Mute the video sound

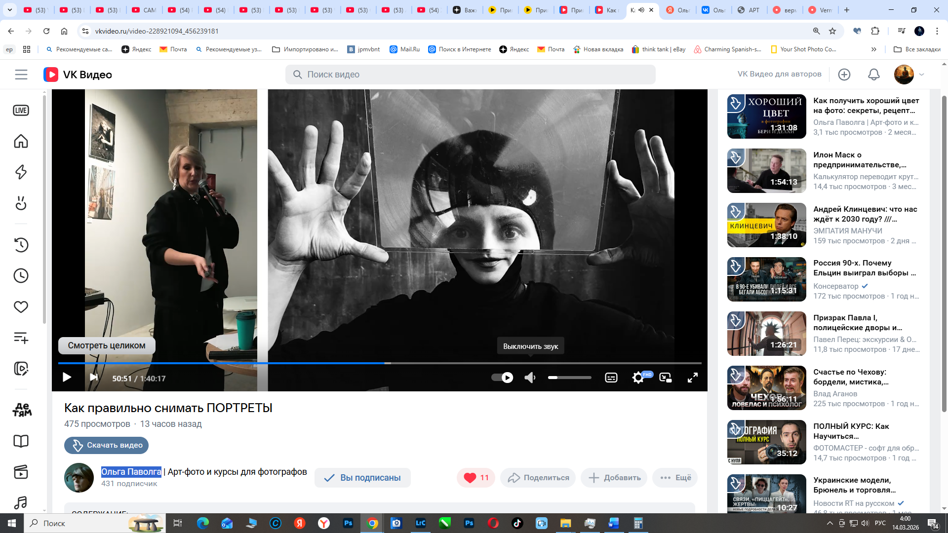pyautogui.click(x=530, y=378)
